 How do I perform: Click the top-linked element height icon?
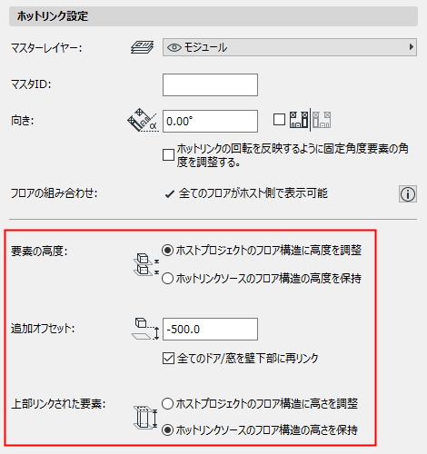click(x=145, y=418)
